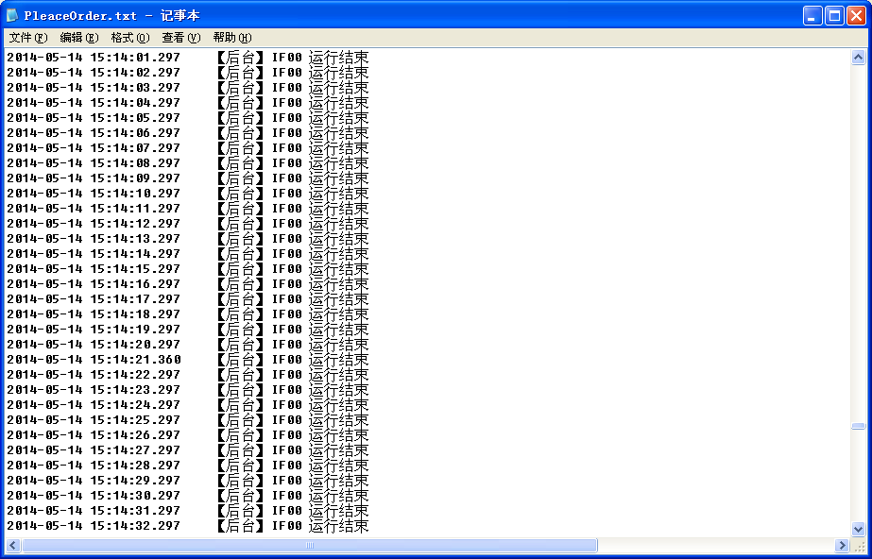872x559 pixels.
Task: Open the 帮助(H) menu
Action: 231,37
